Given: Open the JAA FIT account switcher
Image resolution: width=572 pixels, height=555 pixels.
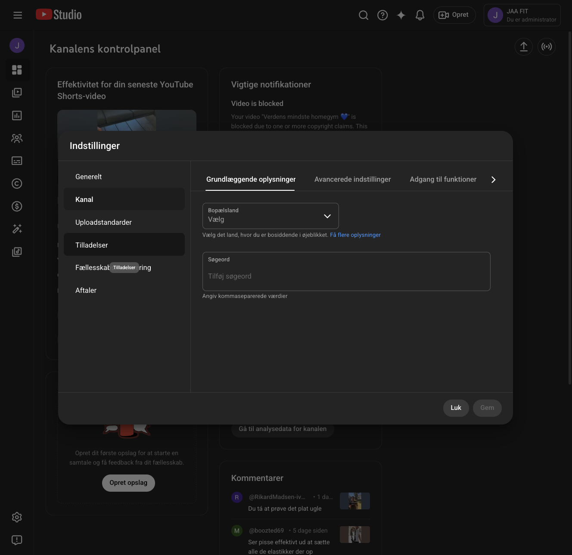Looking at the screenshot, I should tap(522, 15).
